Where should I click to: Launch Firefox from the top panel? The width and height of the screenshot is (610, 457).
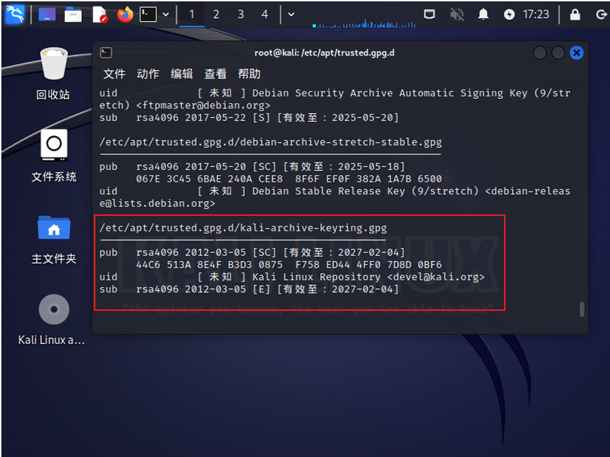pyautogui.click(x=125, y=14)
